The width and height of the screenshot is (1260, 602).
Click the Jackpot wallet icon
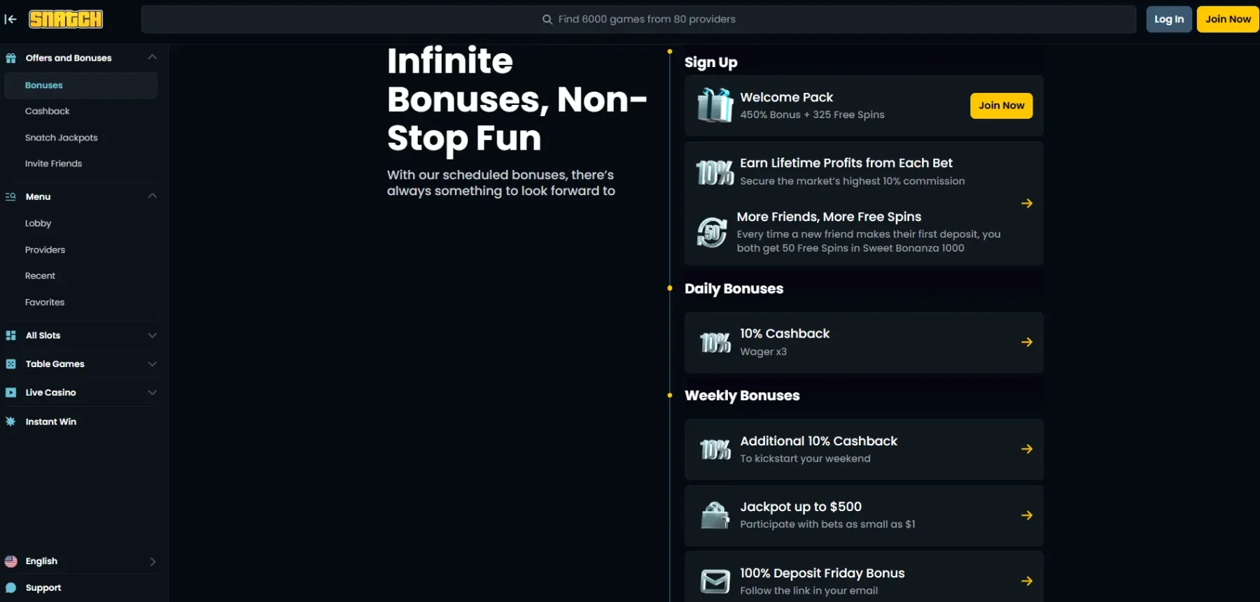(x=715, y=516)
